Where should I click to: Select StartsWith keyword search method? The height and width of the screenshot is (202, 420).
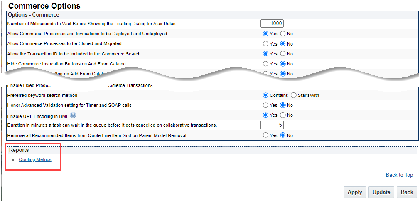click(293, 95)
